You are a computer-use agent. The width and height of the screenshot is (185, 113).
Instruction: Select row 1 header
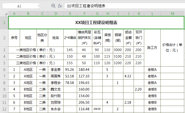tap(4, 22)
